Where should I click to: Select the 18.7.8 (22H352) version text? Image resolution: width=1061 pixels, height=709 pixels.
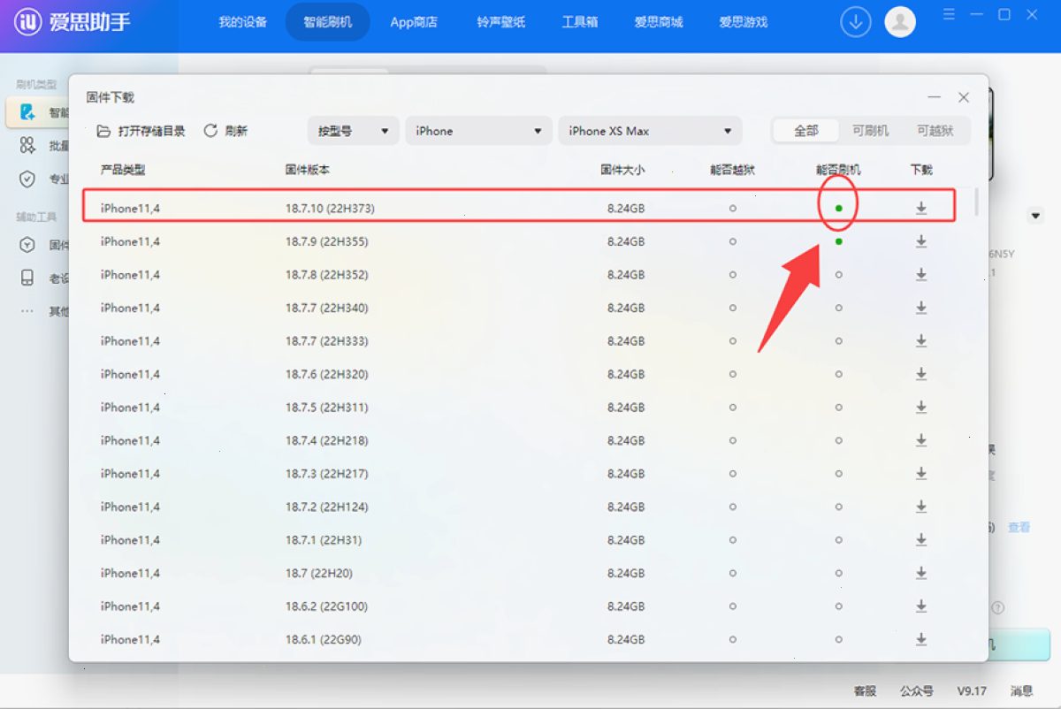click(x=326, y=275)
